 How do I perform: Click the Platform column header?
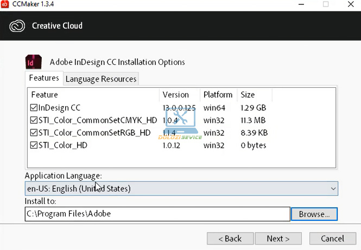[x=218, y=95]
